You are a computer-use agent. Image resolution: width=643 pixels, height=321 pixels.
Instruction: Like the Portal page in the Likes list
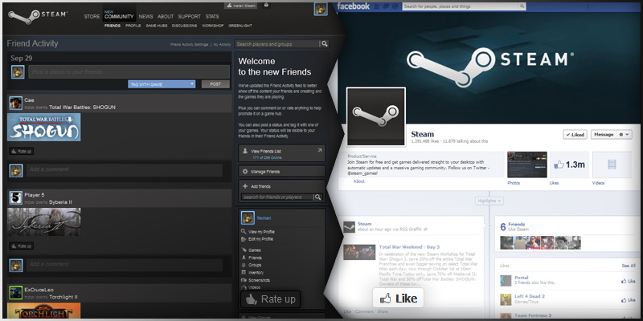630,281
